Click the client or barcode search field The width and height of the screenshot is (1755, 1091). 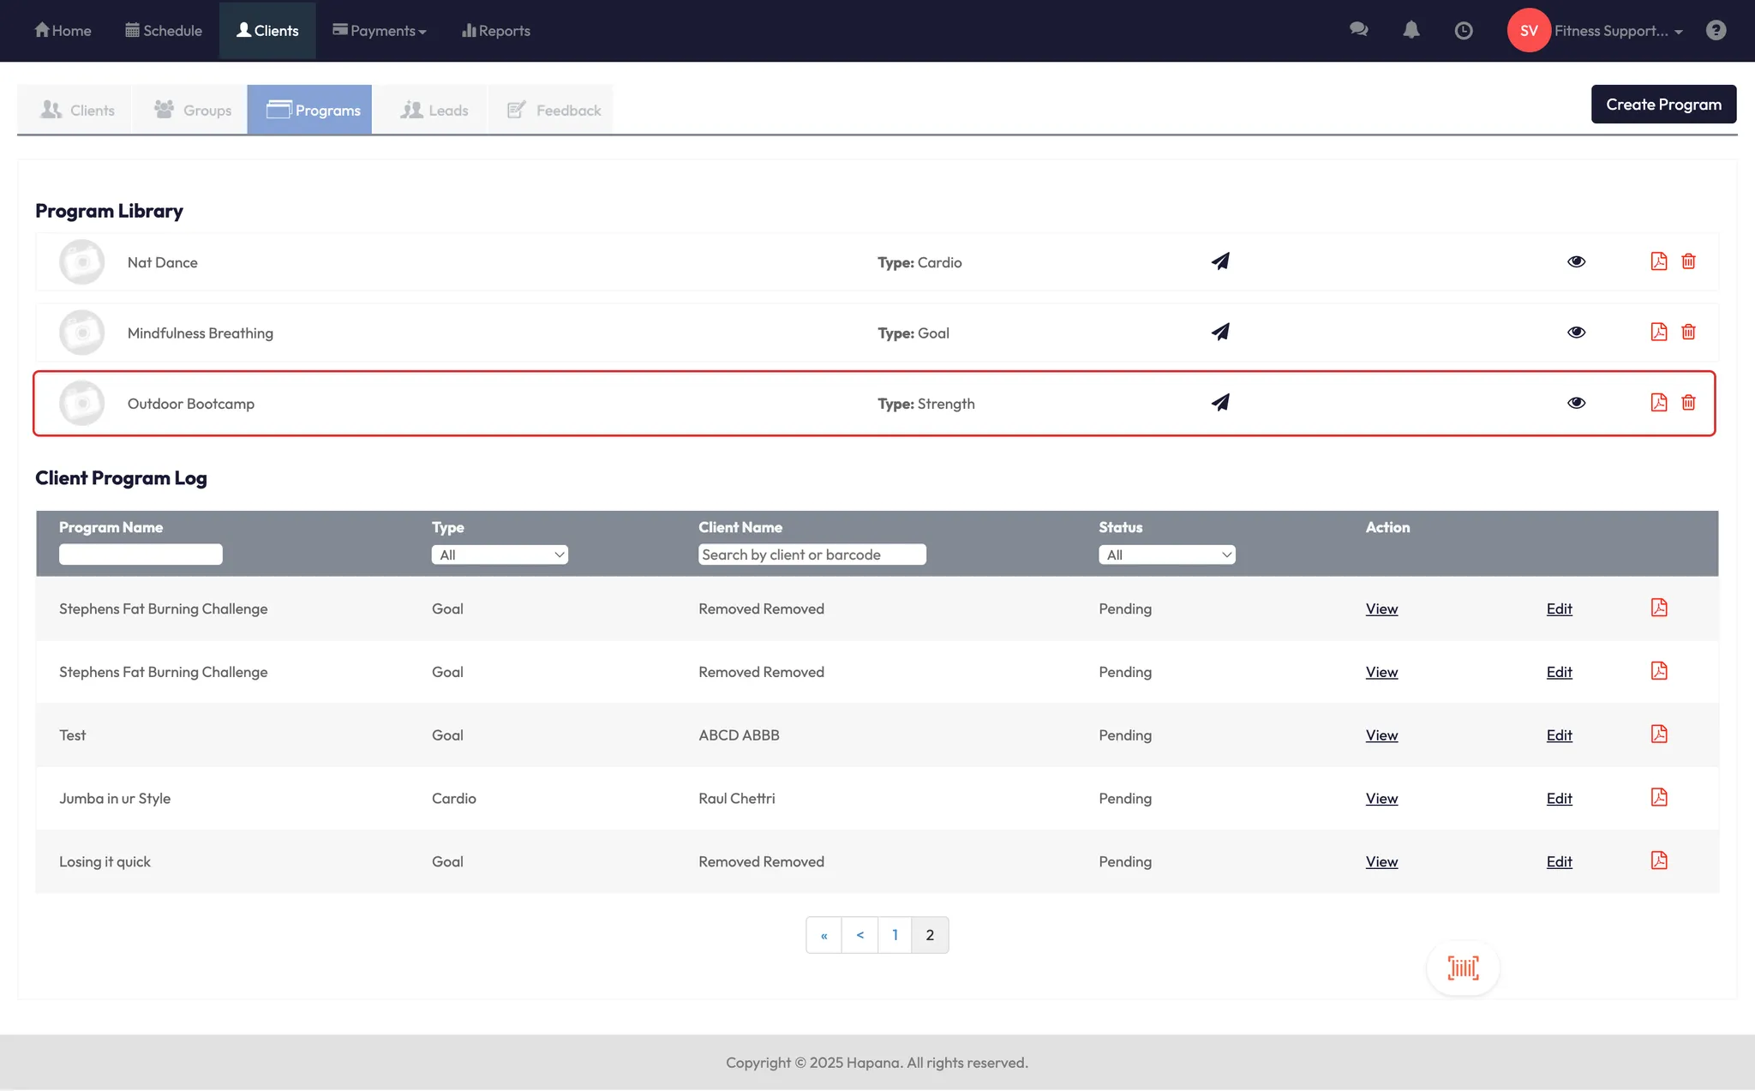[812, 554]
